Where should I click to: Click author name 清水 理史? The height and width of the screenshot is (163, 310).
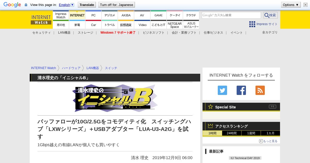140,158
